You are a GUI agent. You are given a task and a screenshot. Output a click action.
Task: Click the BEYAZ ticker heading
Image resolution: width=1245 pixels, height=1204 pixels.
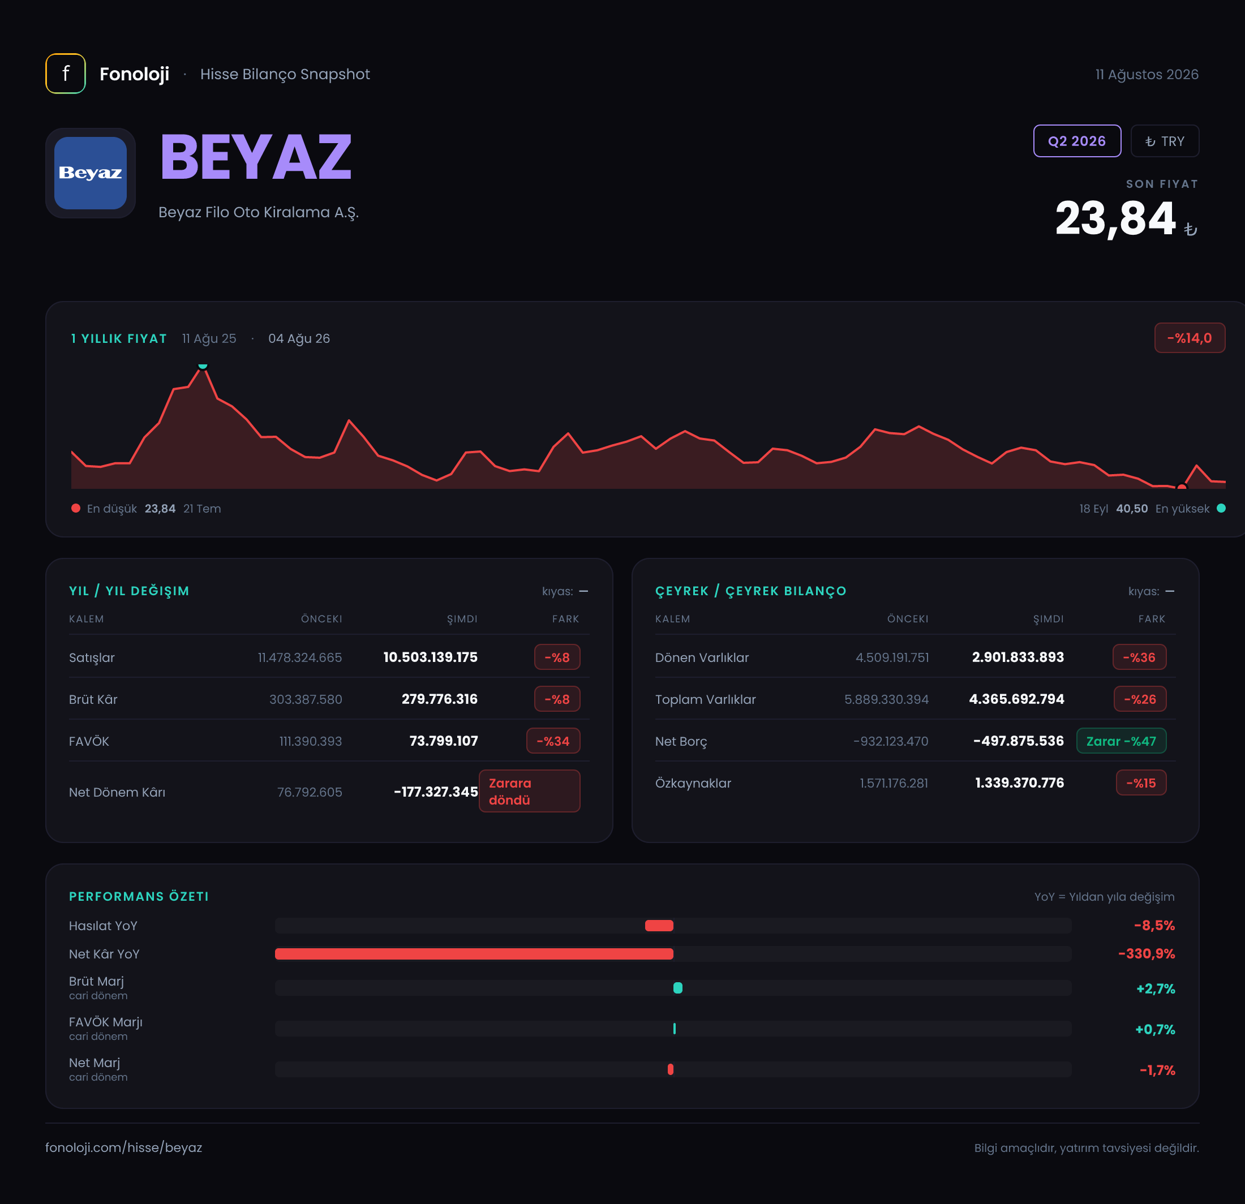(255, 157)
